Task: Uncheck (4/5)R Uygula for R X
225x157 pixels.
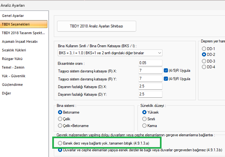Action: click(x=166, y=70)
